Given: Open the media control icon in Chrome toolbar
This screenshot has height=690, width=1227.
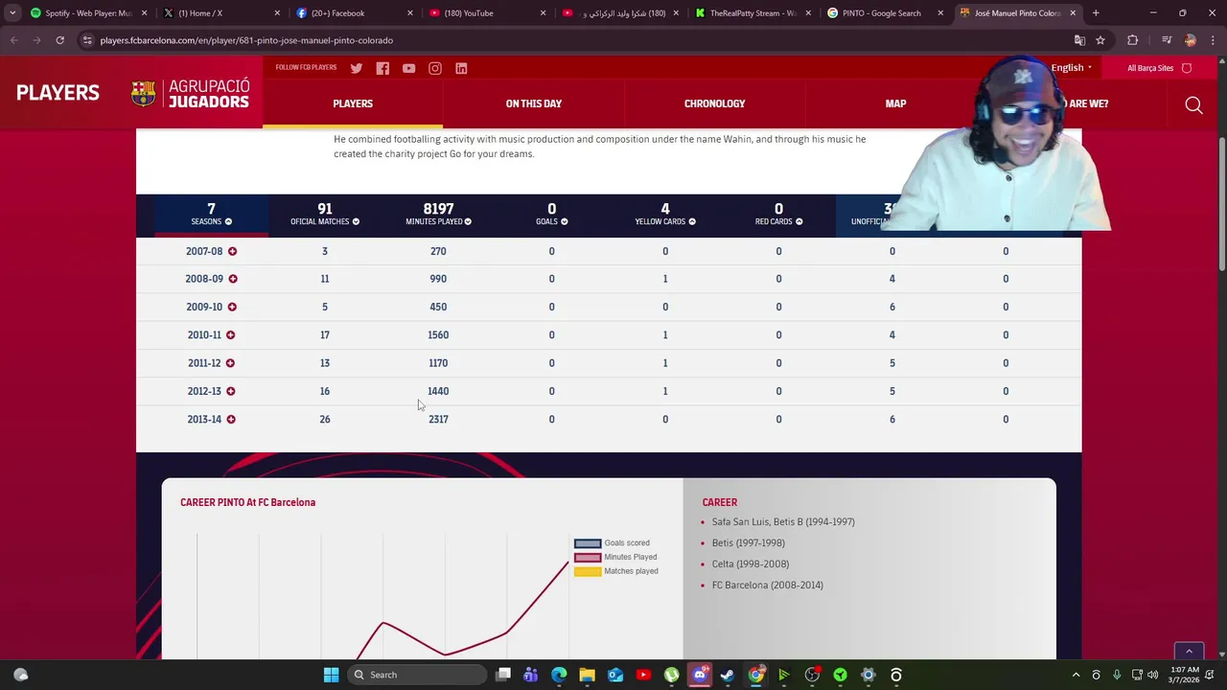Looking at the screenshot, I should [x=1166, y=40].
